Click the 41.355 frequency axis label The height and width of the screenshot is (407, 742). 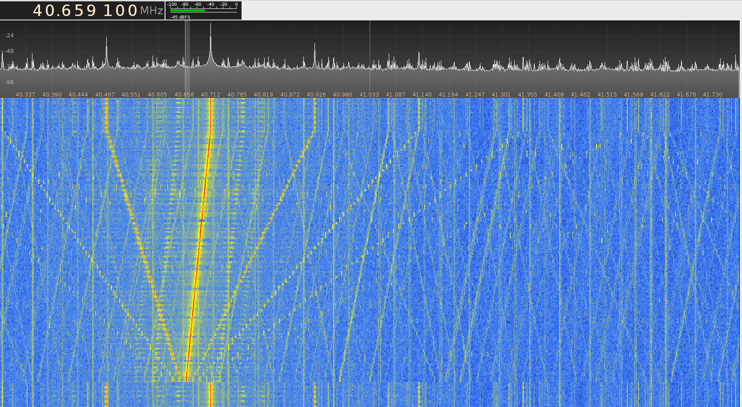click(x=528, y=95)
